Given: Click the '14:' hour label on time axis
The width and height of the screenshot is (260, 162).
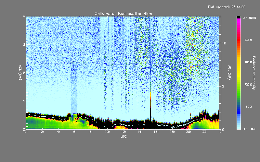Looking at the screenshot, I should (x=140, y=132).
